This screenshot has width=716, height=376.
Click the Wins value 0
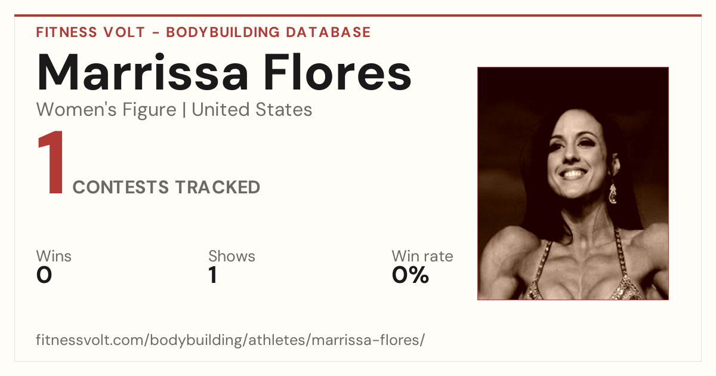click(44, 275)
